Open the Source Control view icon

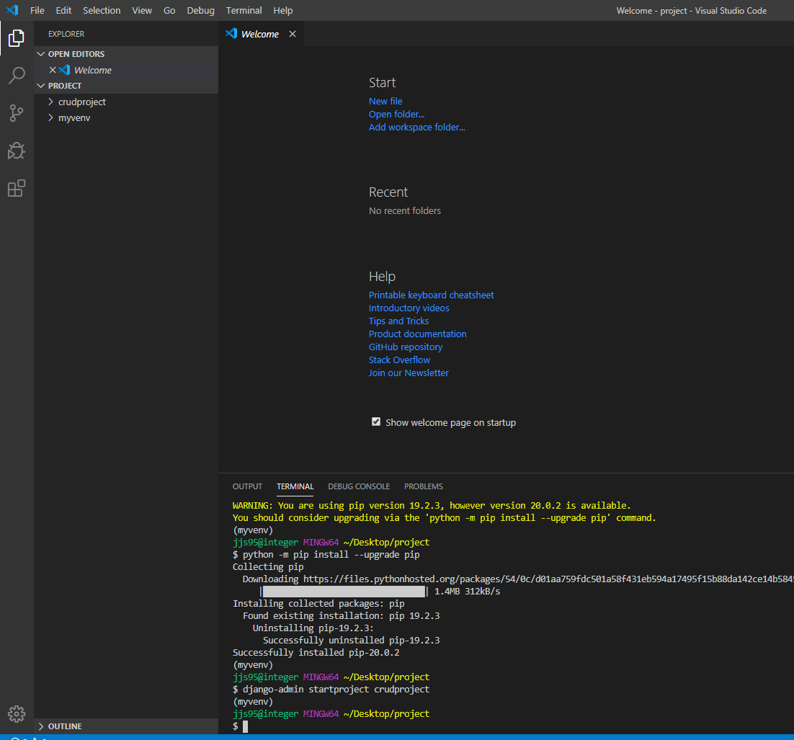click(16, 113)
